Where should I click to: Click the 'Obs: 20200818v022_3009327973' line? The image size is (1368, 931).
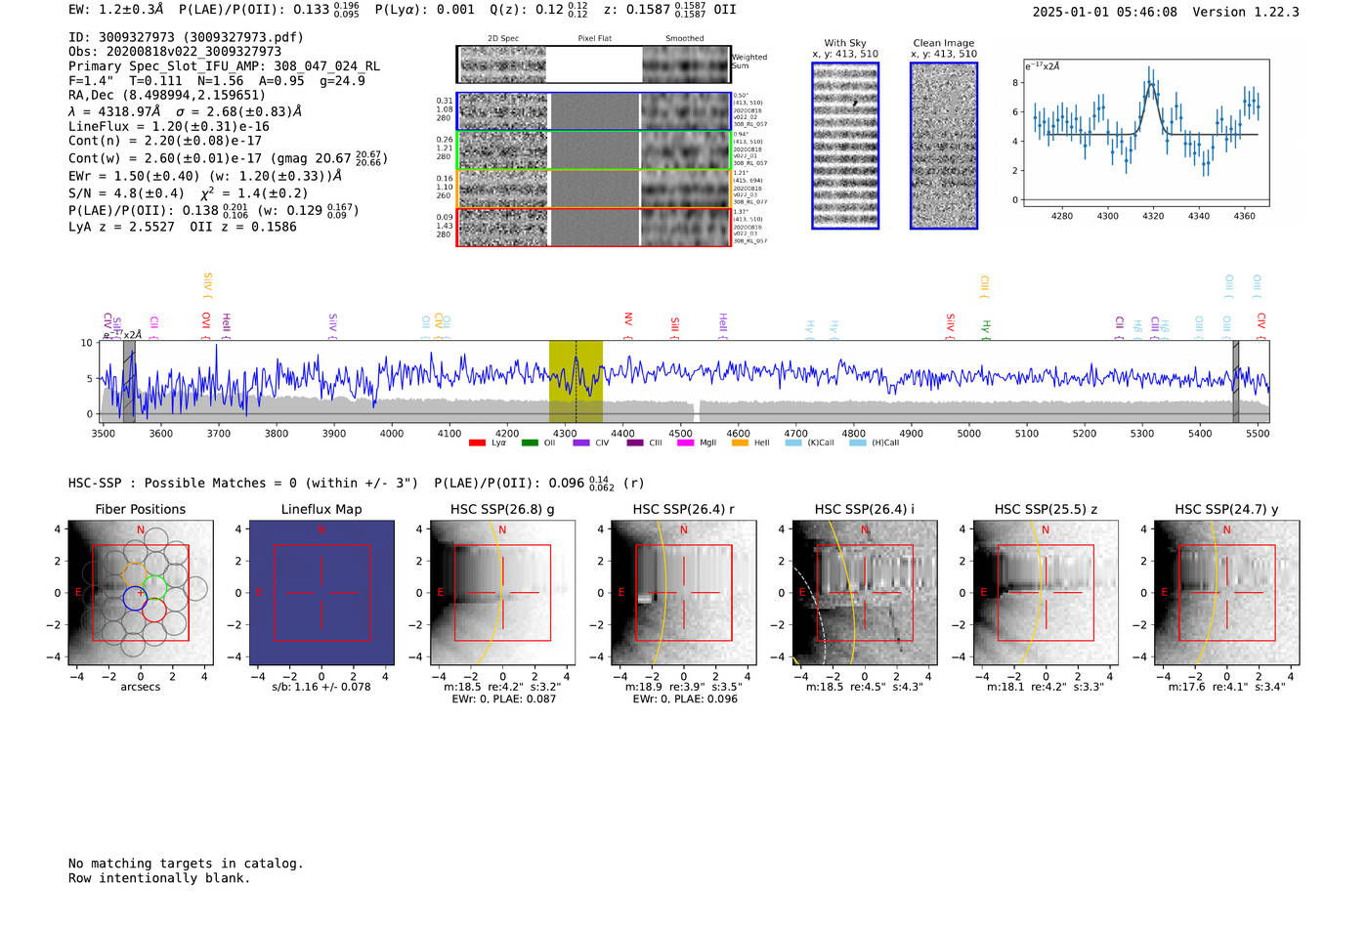pyautogui.click(x=175, y=52)
